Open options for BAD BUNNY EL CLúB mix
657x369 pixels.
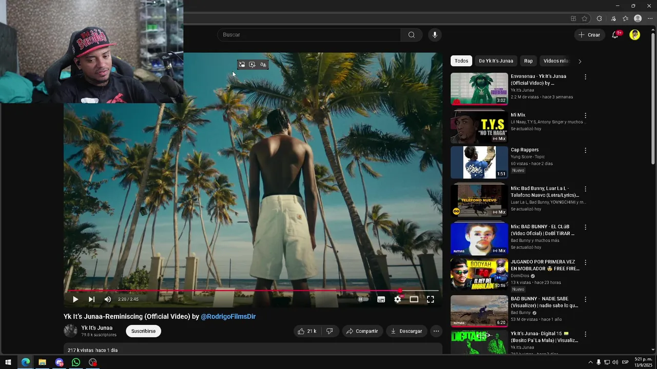coord(585,227)
